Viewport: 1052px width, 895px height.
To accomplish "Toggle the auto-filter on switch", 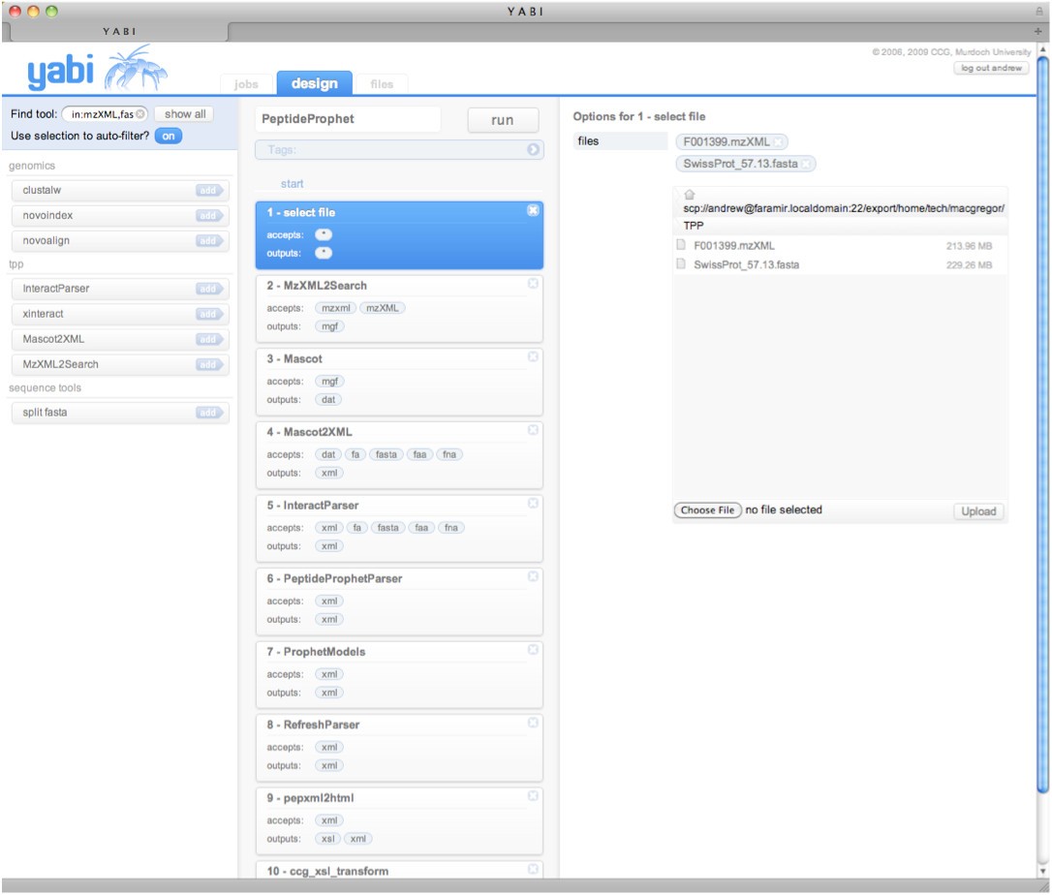I will 169,137.
